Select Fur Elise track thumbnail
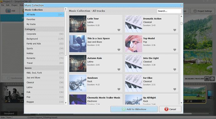Image resolution: width=216 pixels, height=119 pixels. (x=133, y=83)
